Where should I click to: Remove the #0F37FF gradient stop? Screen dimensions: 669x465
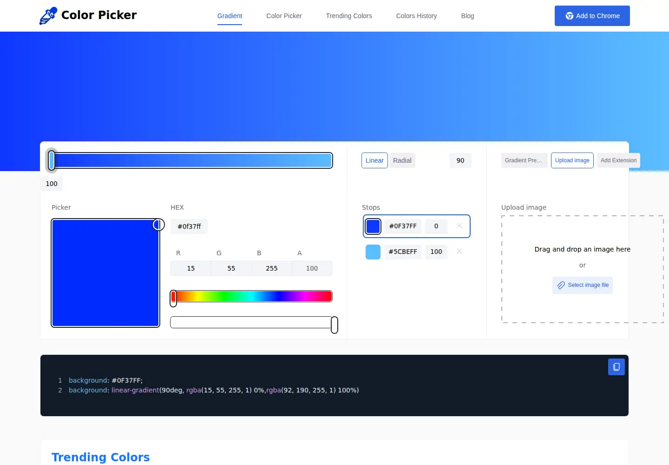click(459, 226)
